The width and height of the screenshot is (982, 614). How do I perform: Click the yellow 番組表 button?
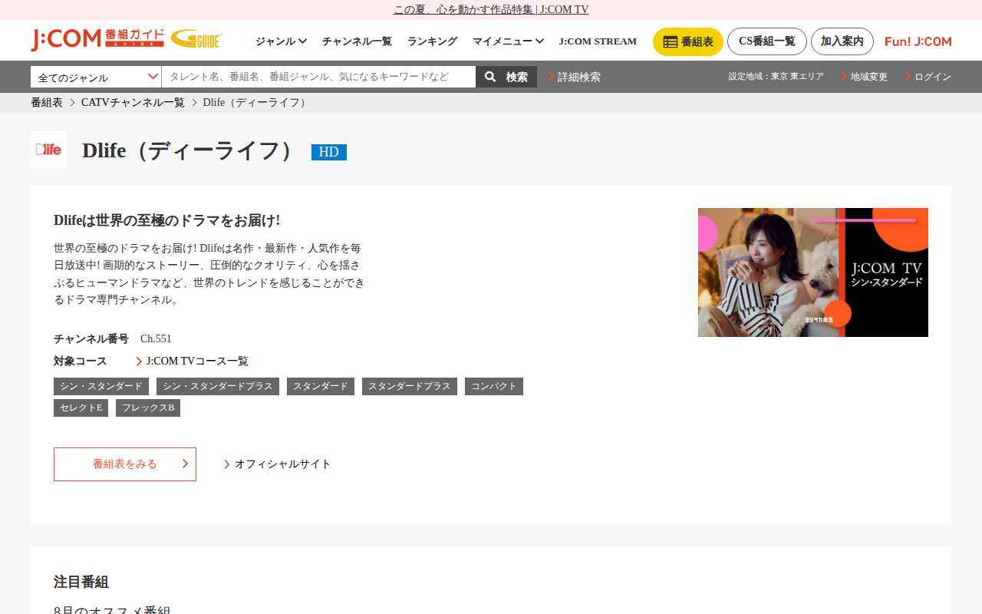click(688, 41)
